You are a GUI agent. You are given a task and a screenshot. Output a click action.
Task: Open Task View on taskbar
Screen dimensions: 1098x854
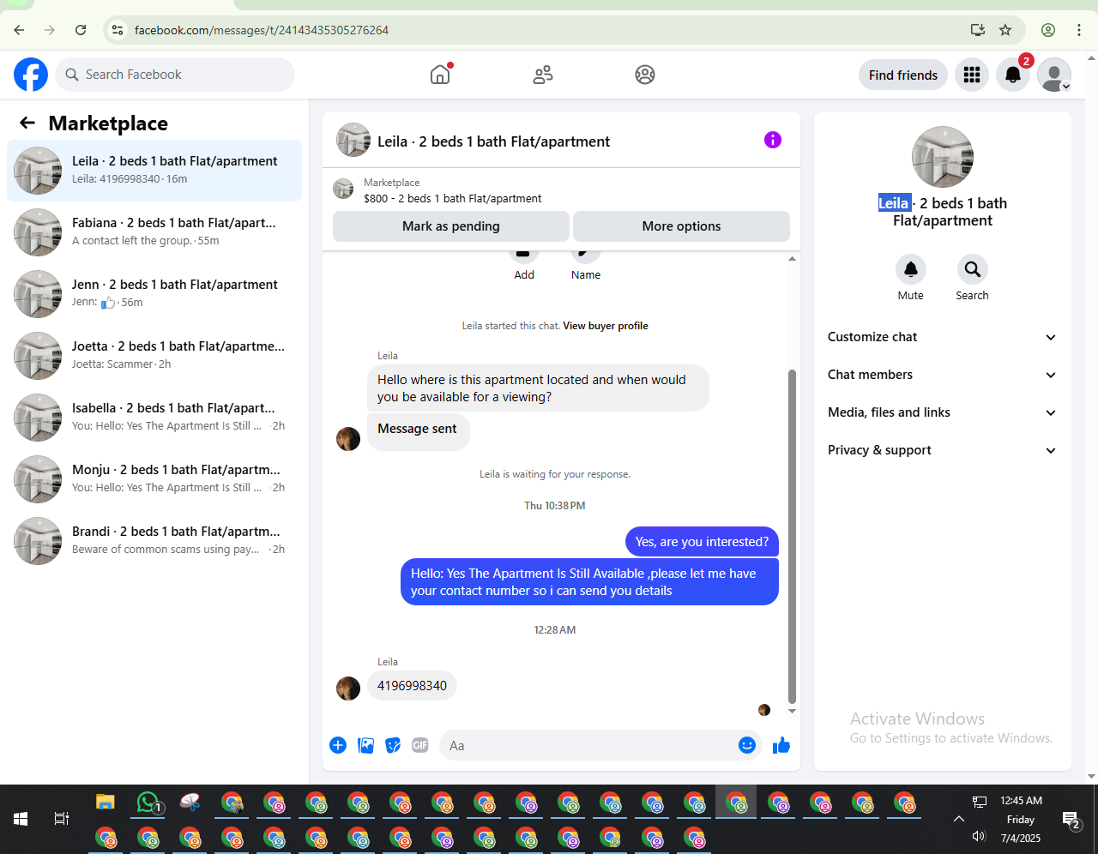tap(62, 819)
